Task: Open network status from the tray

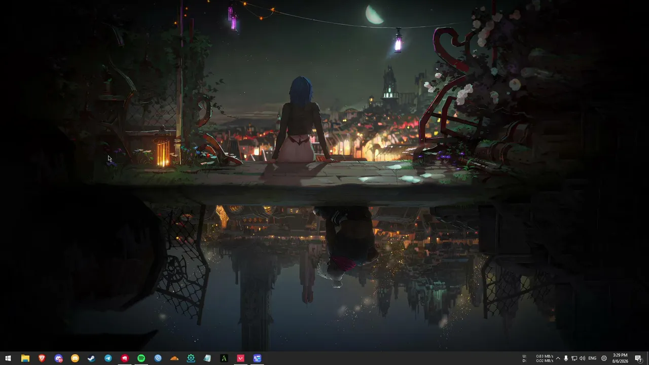Action: tap(574, 358)
